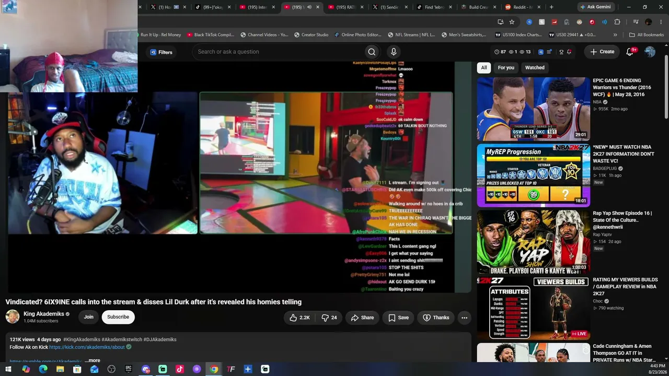This screenshot has height=376, width=669.
Task: Switch to the Build Creator browser tab
Action: (x=477, y=7)
